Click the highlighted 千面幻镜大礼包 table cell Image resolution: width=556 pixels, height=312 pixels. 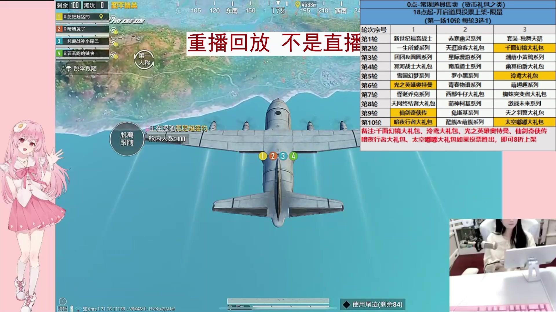(524, 48)
